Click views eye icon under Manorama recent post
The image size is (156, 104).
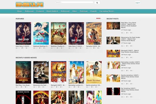click(x=122, y=46)
